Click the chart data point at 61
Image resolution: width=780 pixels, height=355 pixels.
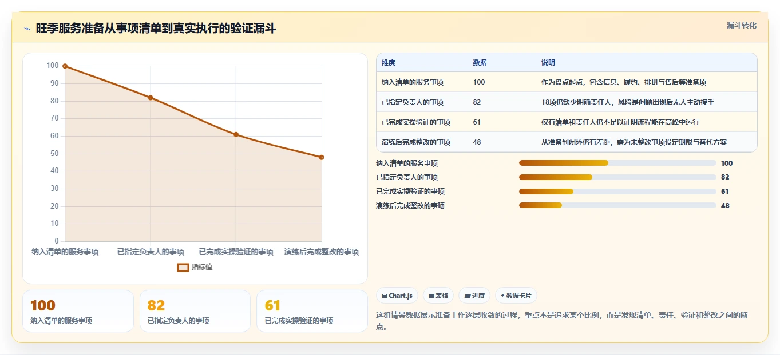tap(236, 134)
